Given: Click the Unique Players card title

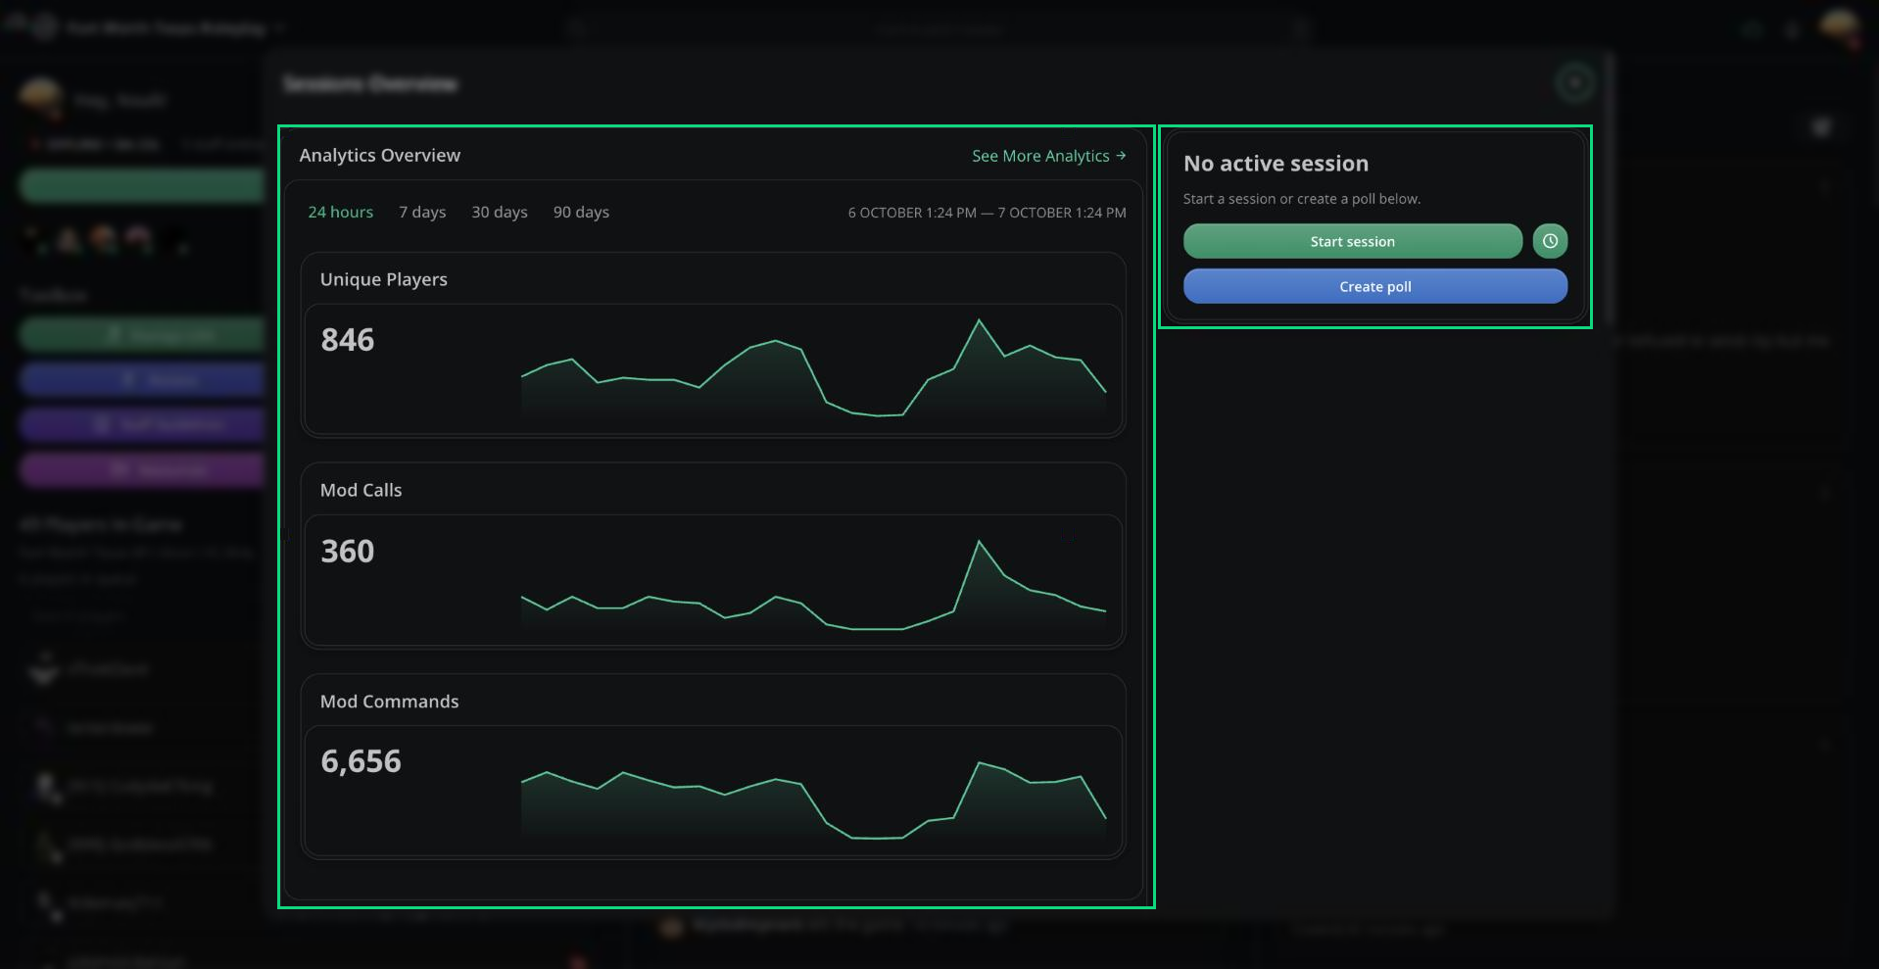Looking at the screenshot, I should tap(384, 279).
